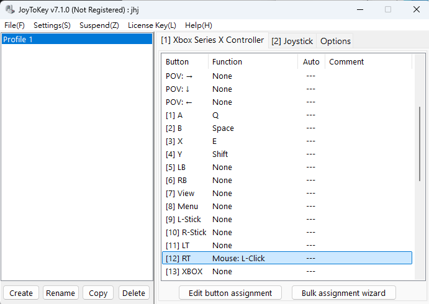This screenshot has height=304, width=429.
Task: Select the Xbox Series X Controller tab
Action: [x=213, y=40]
